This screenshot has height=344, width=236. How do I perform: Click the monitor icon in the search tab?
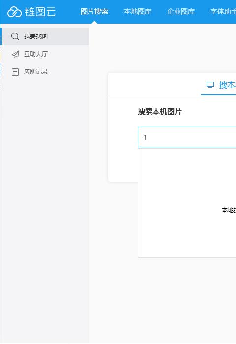tap(210, 85)
